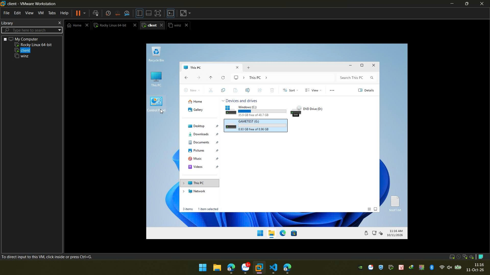Enter full screen mode in VMware

click(158, 13)
